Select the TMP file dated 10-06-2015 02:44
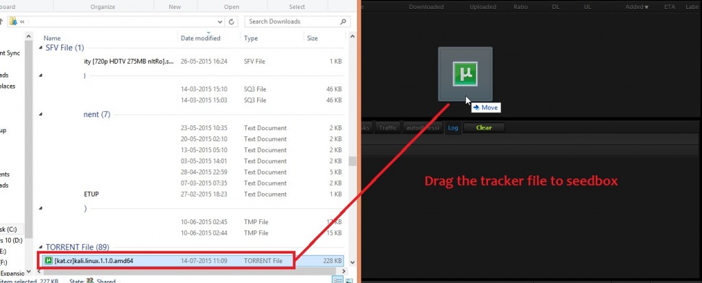This screenshot has width=702, height=283. [193, 233]
